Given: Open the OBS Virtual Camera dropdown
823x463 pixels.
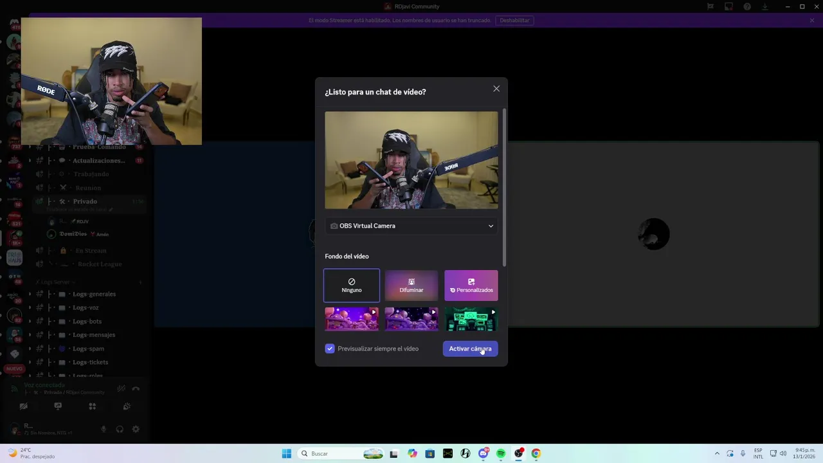Looking at the screenshot, I should [411, 226].
